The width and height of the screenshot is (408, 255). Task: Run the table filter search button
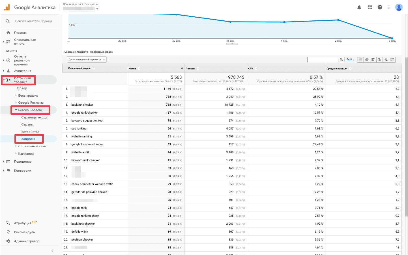341,59
